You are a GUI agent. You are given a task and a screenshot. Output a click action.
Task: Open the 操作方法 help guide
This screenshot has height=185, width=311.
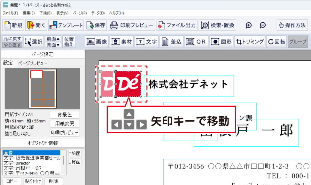(x=292, y=25)
